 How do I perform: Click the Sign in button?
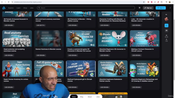point(161,8)
